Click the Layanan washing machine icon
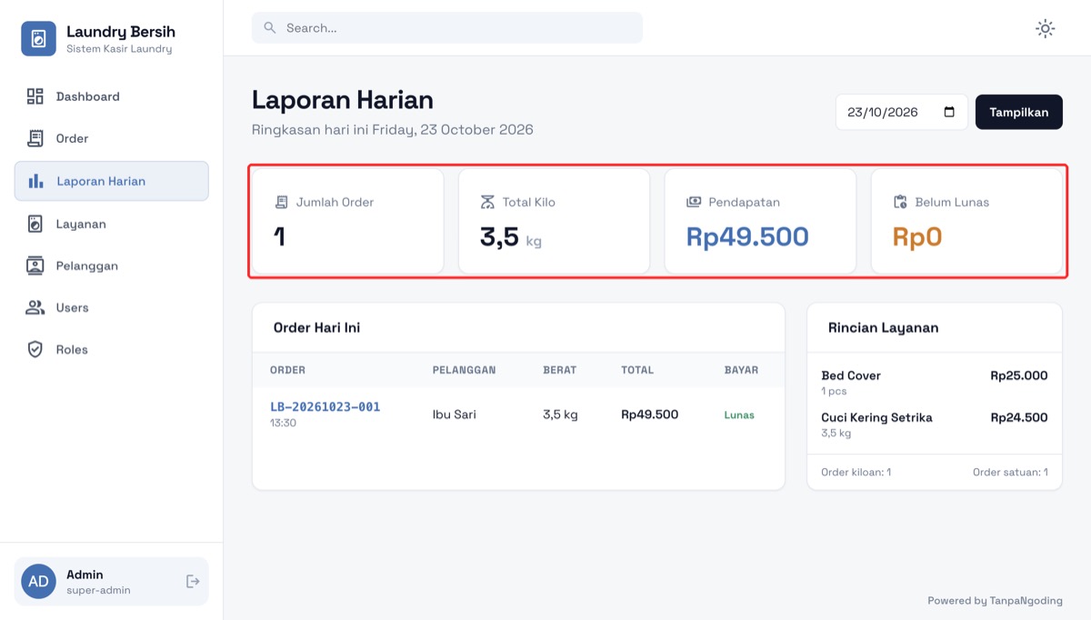The image size is (1091, 620). click(x=35, y=224)
